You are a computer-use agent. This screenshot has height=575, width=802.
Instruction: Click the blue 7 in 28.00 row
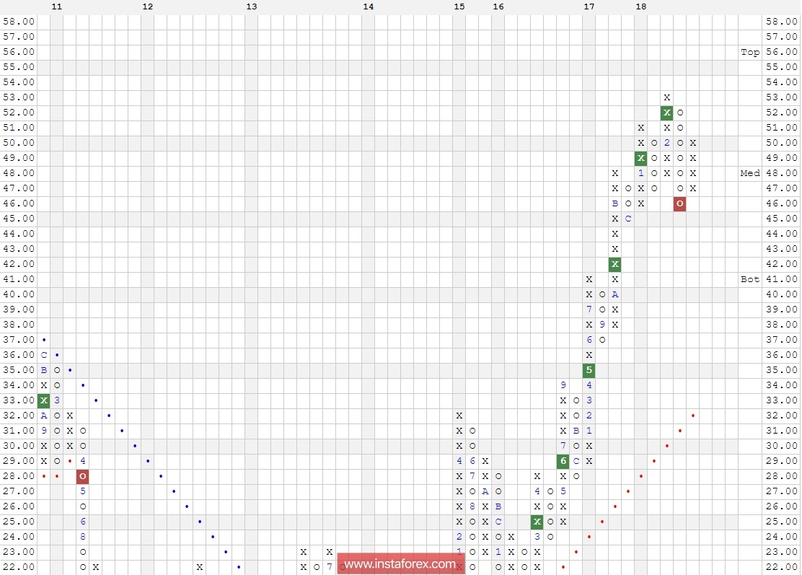click(472, 476)
